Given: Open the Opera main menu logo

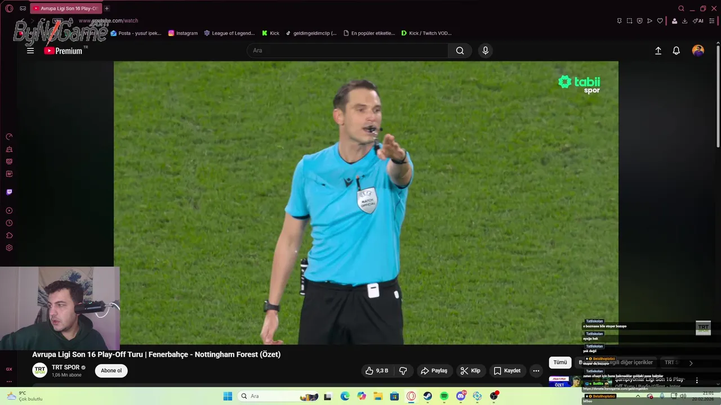Looking at the screenshot, I should click(9, 8).
